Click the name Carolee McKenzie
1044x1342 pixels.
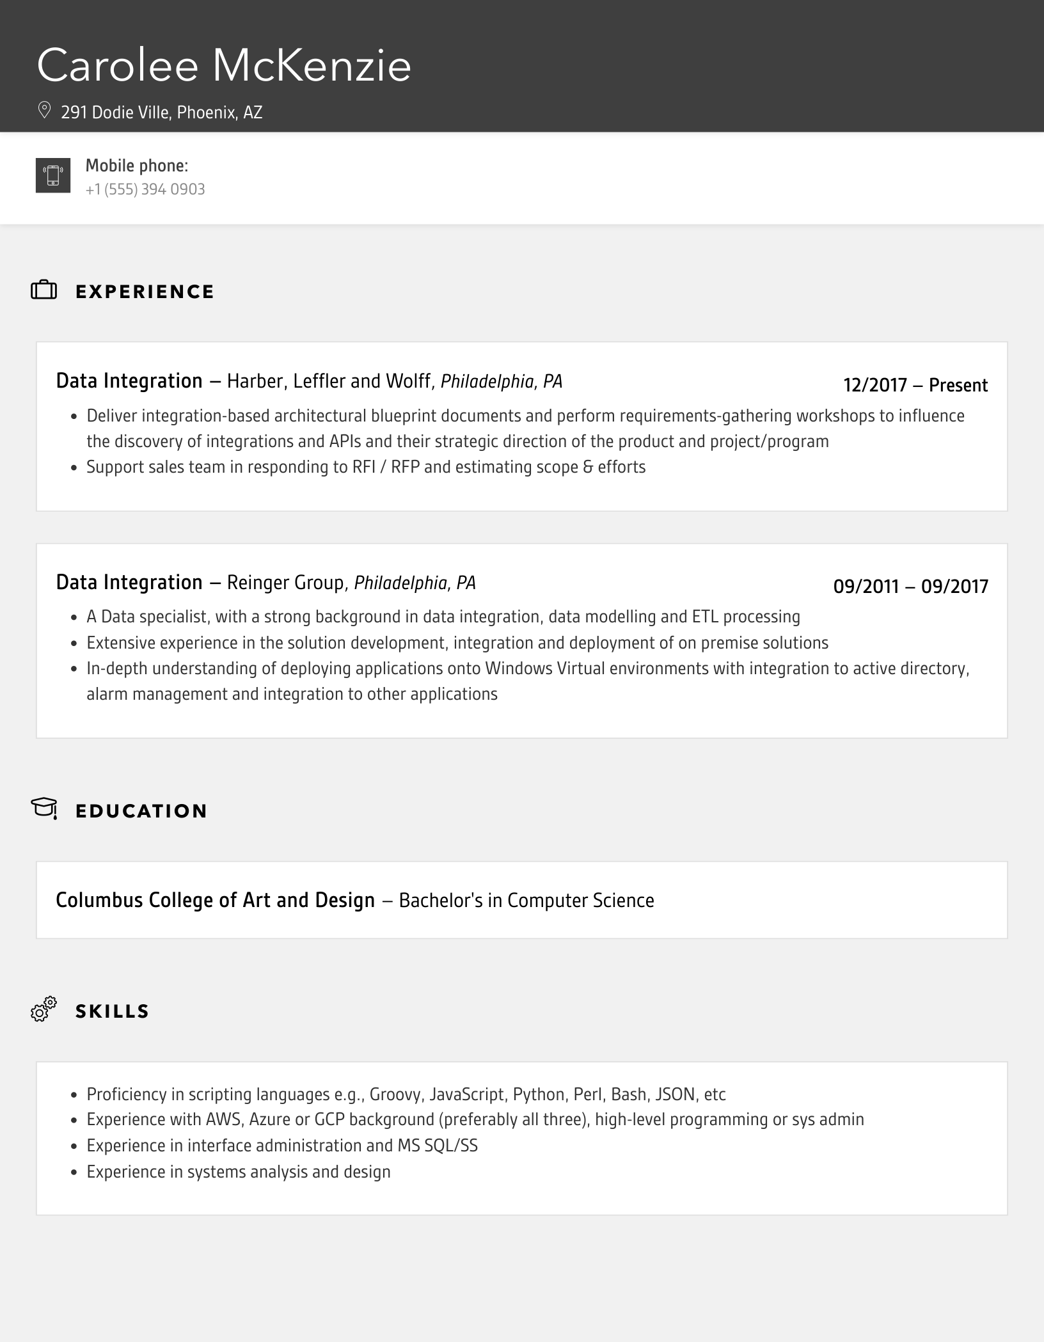click(x=224, y=65)
